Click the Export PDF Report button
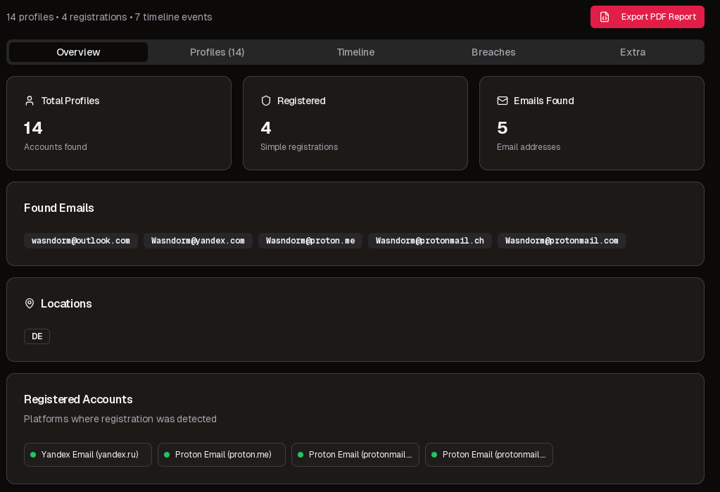This screenshot has height=492, width=720. point(647,17)
